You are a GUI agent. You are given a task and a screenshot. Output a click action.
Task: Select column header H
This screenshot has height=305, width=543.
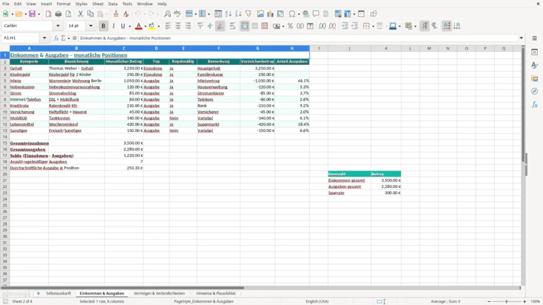(292, 48)
